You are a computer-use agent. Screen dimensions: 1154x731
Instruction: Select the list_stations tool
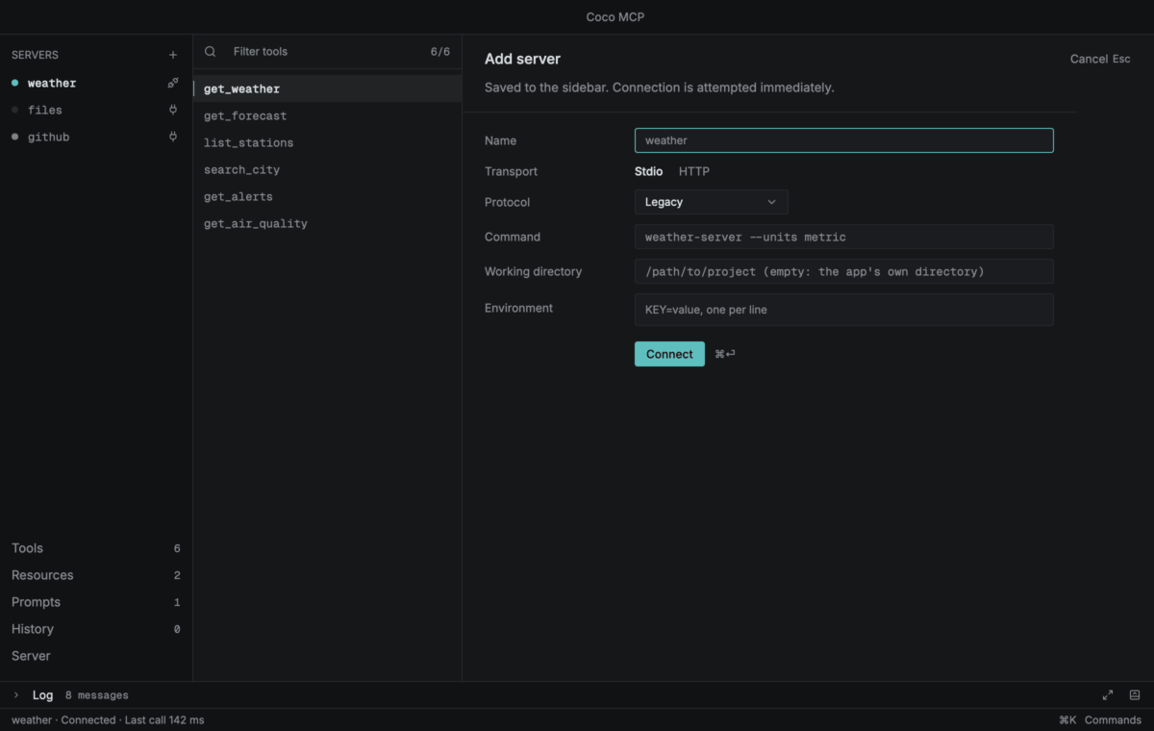tap(327, 142)
